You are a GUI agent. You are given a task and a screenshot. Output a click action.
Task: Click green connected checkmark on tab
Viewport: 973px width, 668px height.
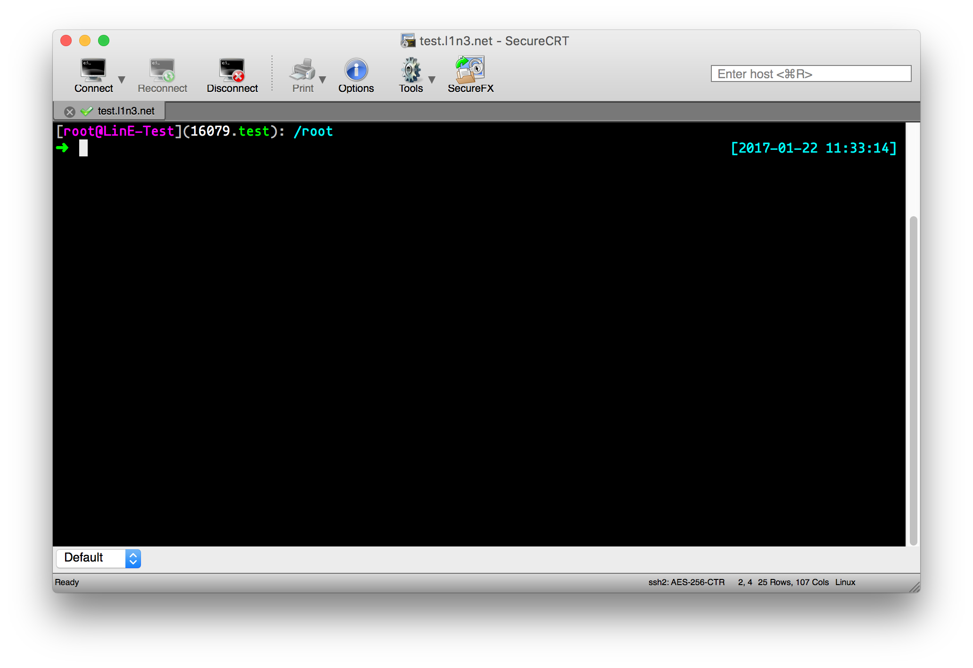tap(87, 111)
